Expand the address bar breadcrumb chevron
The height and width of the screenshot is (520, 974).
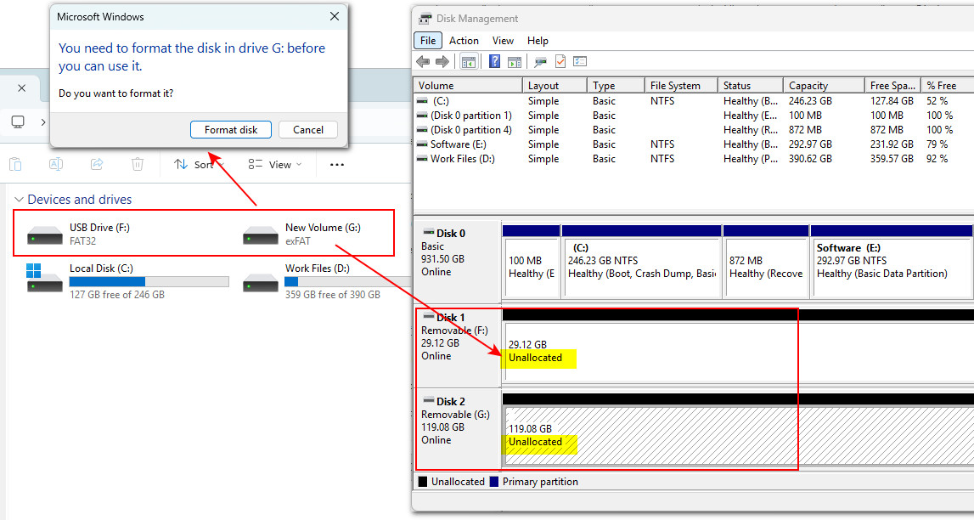pos(42,122)
